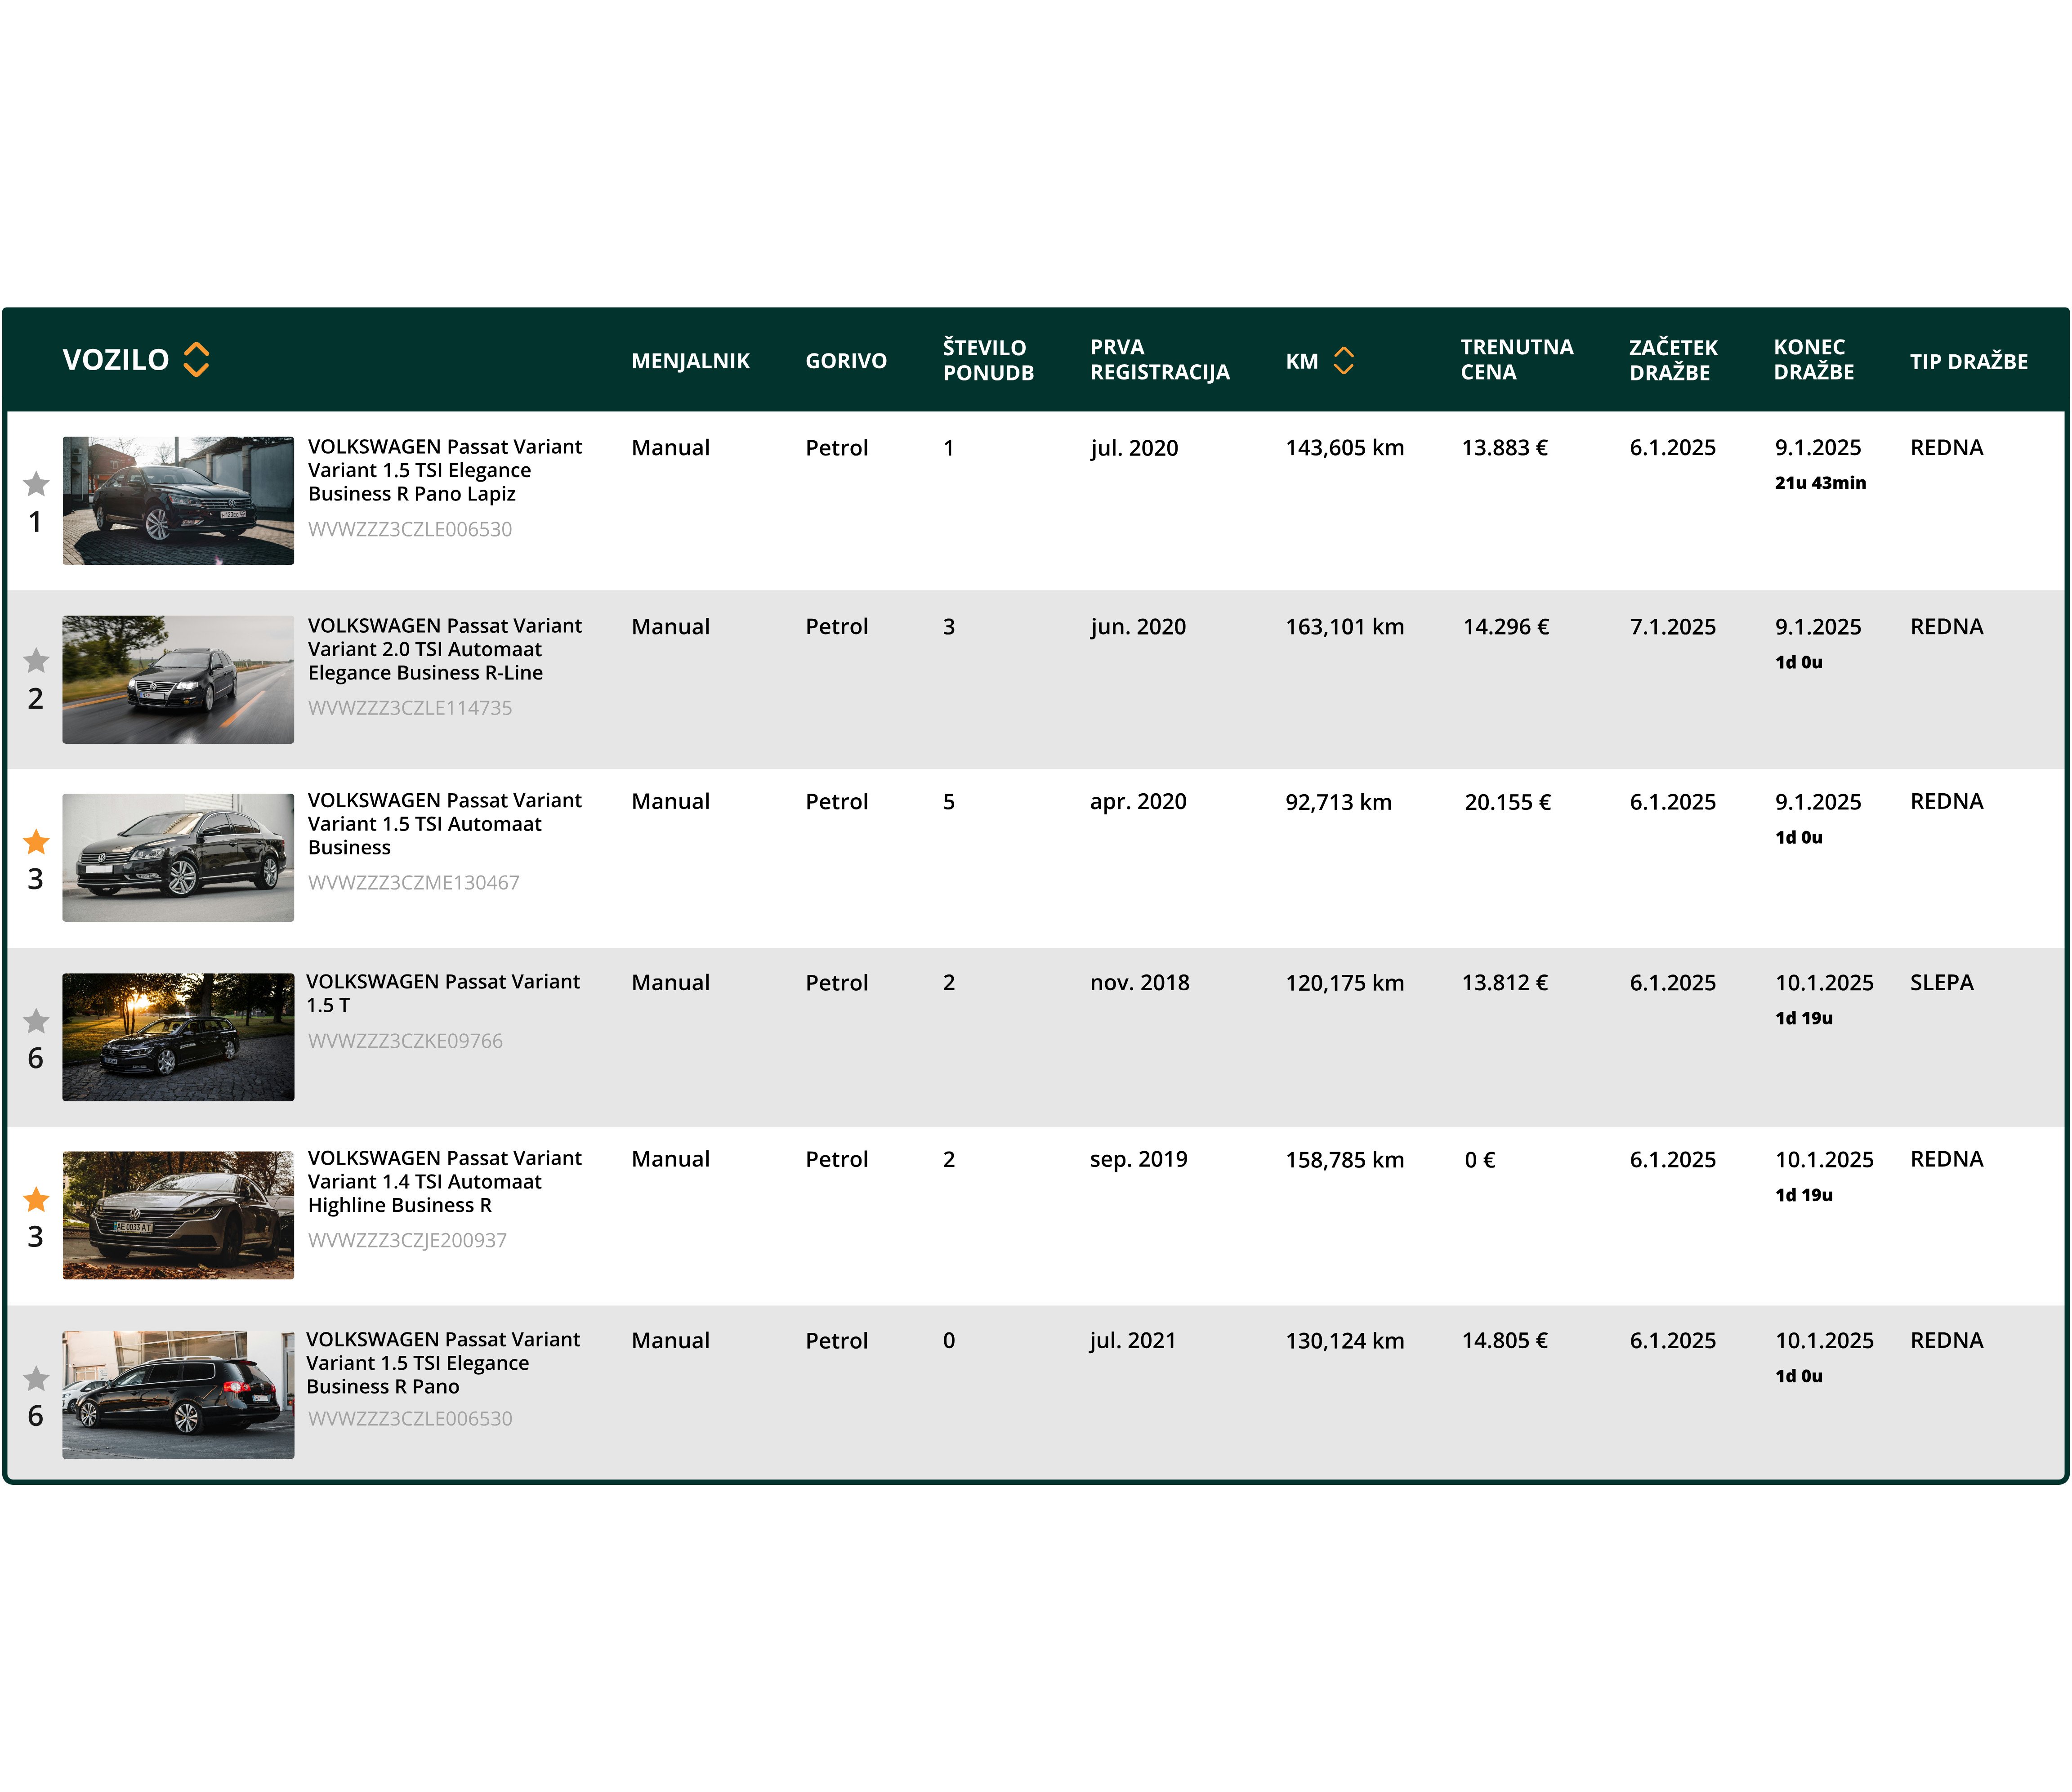Open the jul. 2021 Elegance Business R Pano listing
The width and height of the screenshot is (2072, 1792).
tap(442, 1362)
